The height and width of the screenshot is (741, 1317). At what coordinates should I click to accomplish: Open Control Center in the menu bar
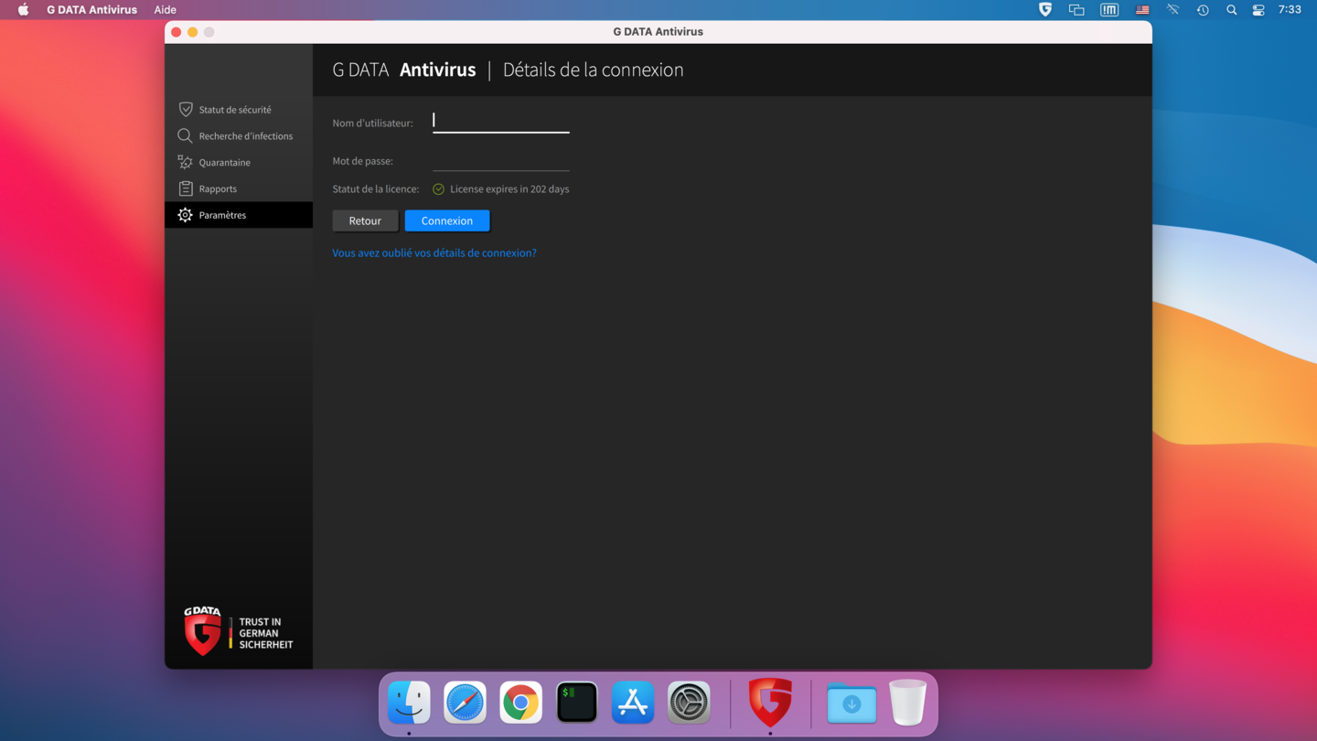[1258, 10]
